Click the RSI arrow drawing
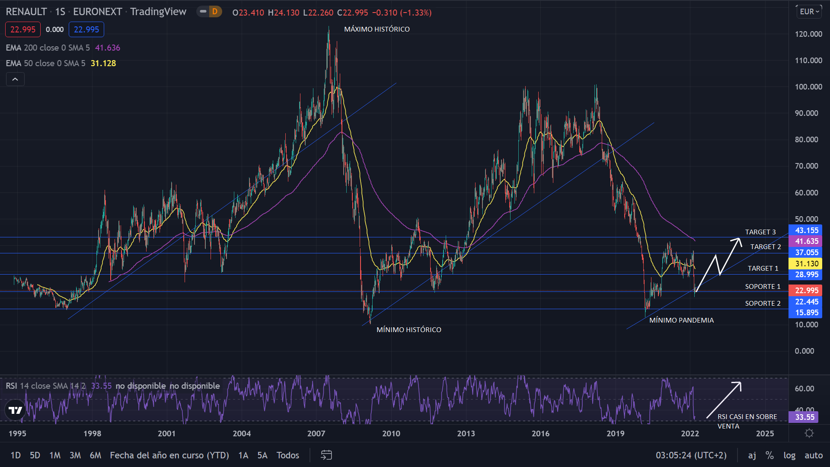Screen dimensions: 830x467 (x=724, y=400)
